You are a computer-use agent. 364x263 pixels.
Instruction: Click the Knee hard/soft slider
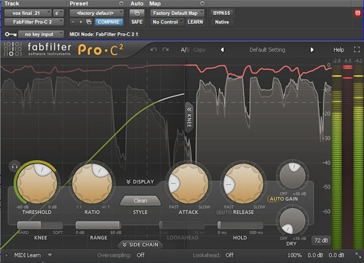coord(40,225)
